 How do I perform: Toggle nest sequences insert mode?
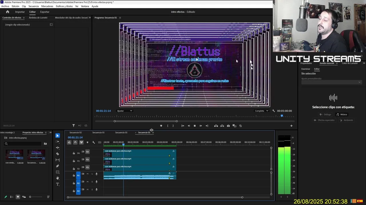[69, 142]
